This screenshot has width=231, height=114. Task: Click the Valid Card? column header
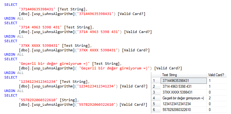point(217,75)
